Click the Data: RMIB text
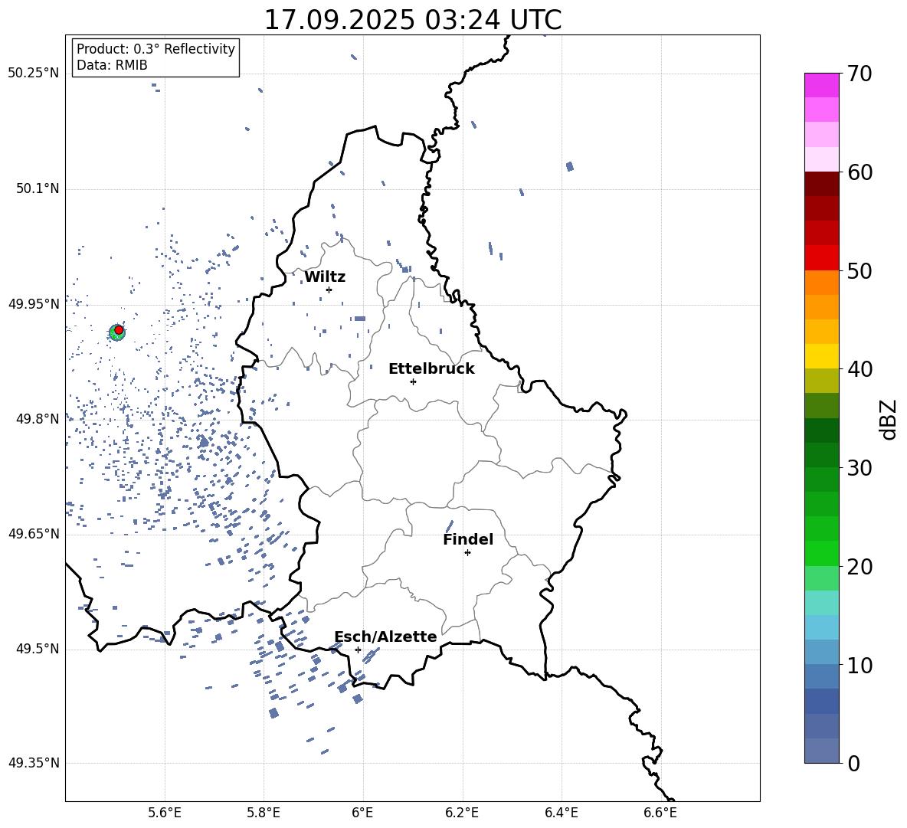907x828 pixels. point(112,65)
